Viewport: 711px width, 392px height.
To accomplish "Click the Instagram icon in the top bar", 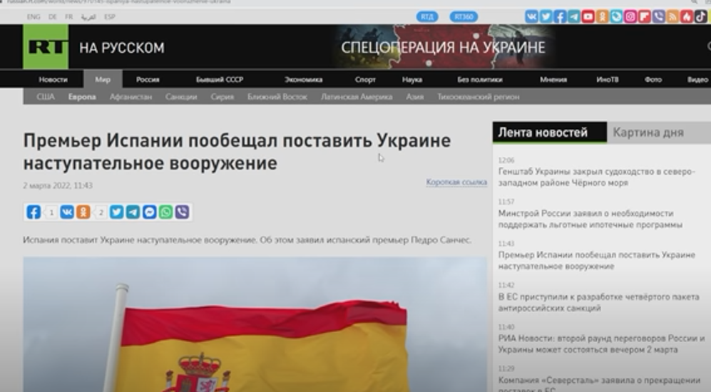I will [630, 16].
